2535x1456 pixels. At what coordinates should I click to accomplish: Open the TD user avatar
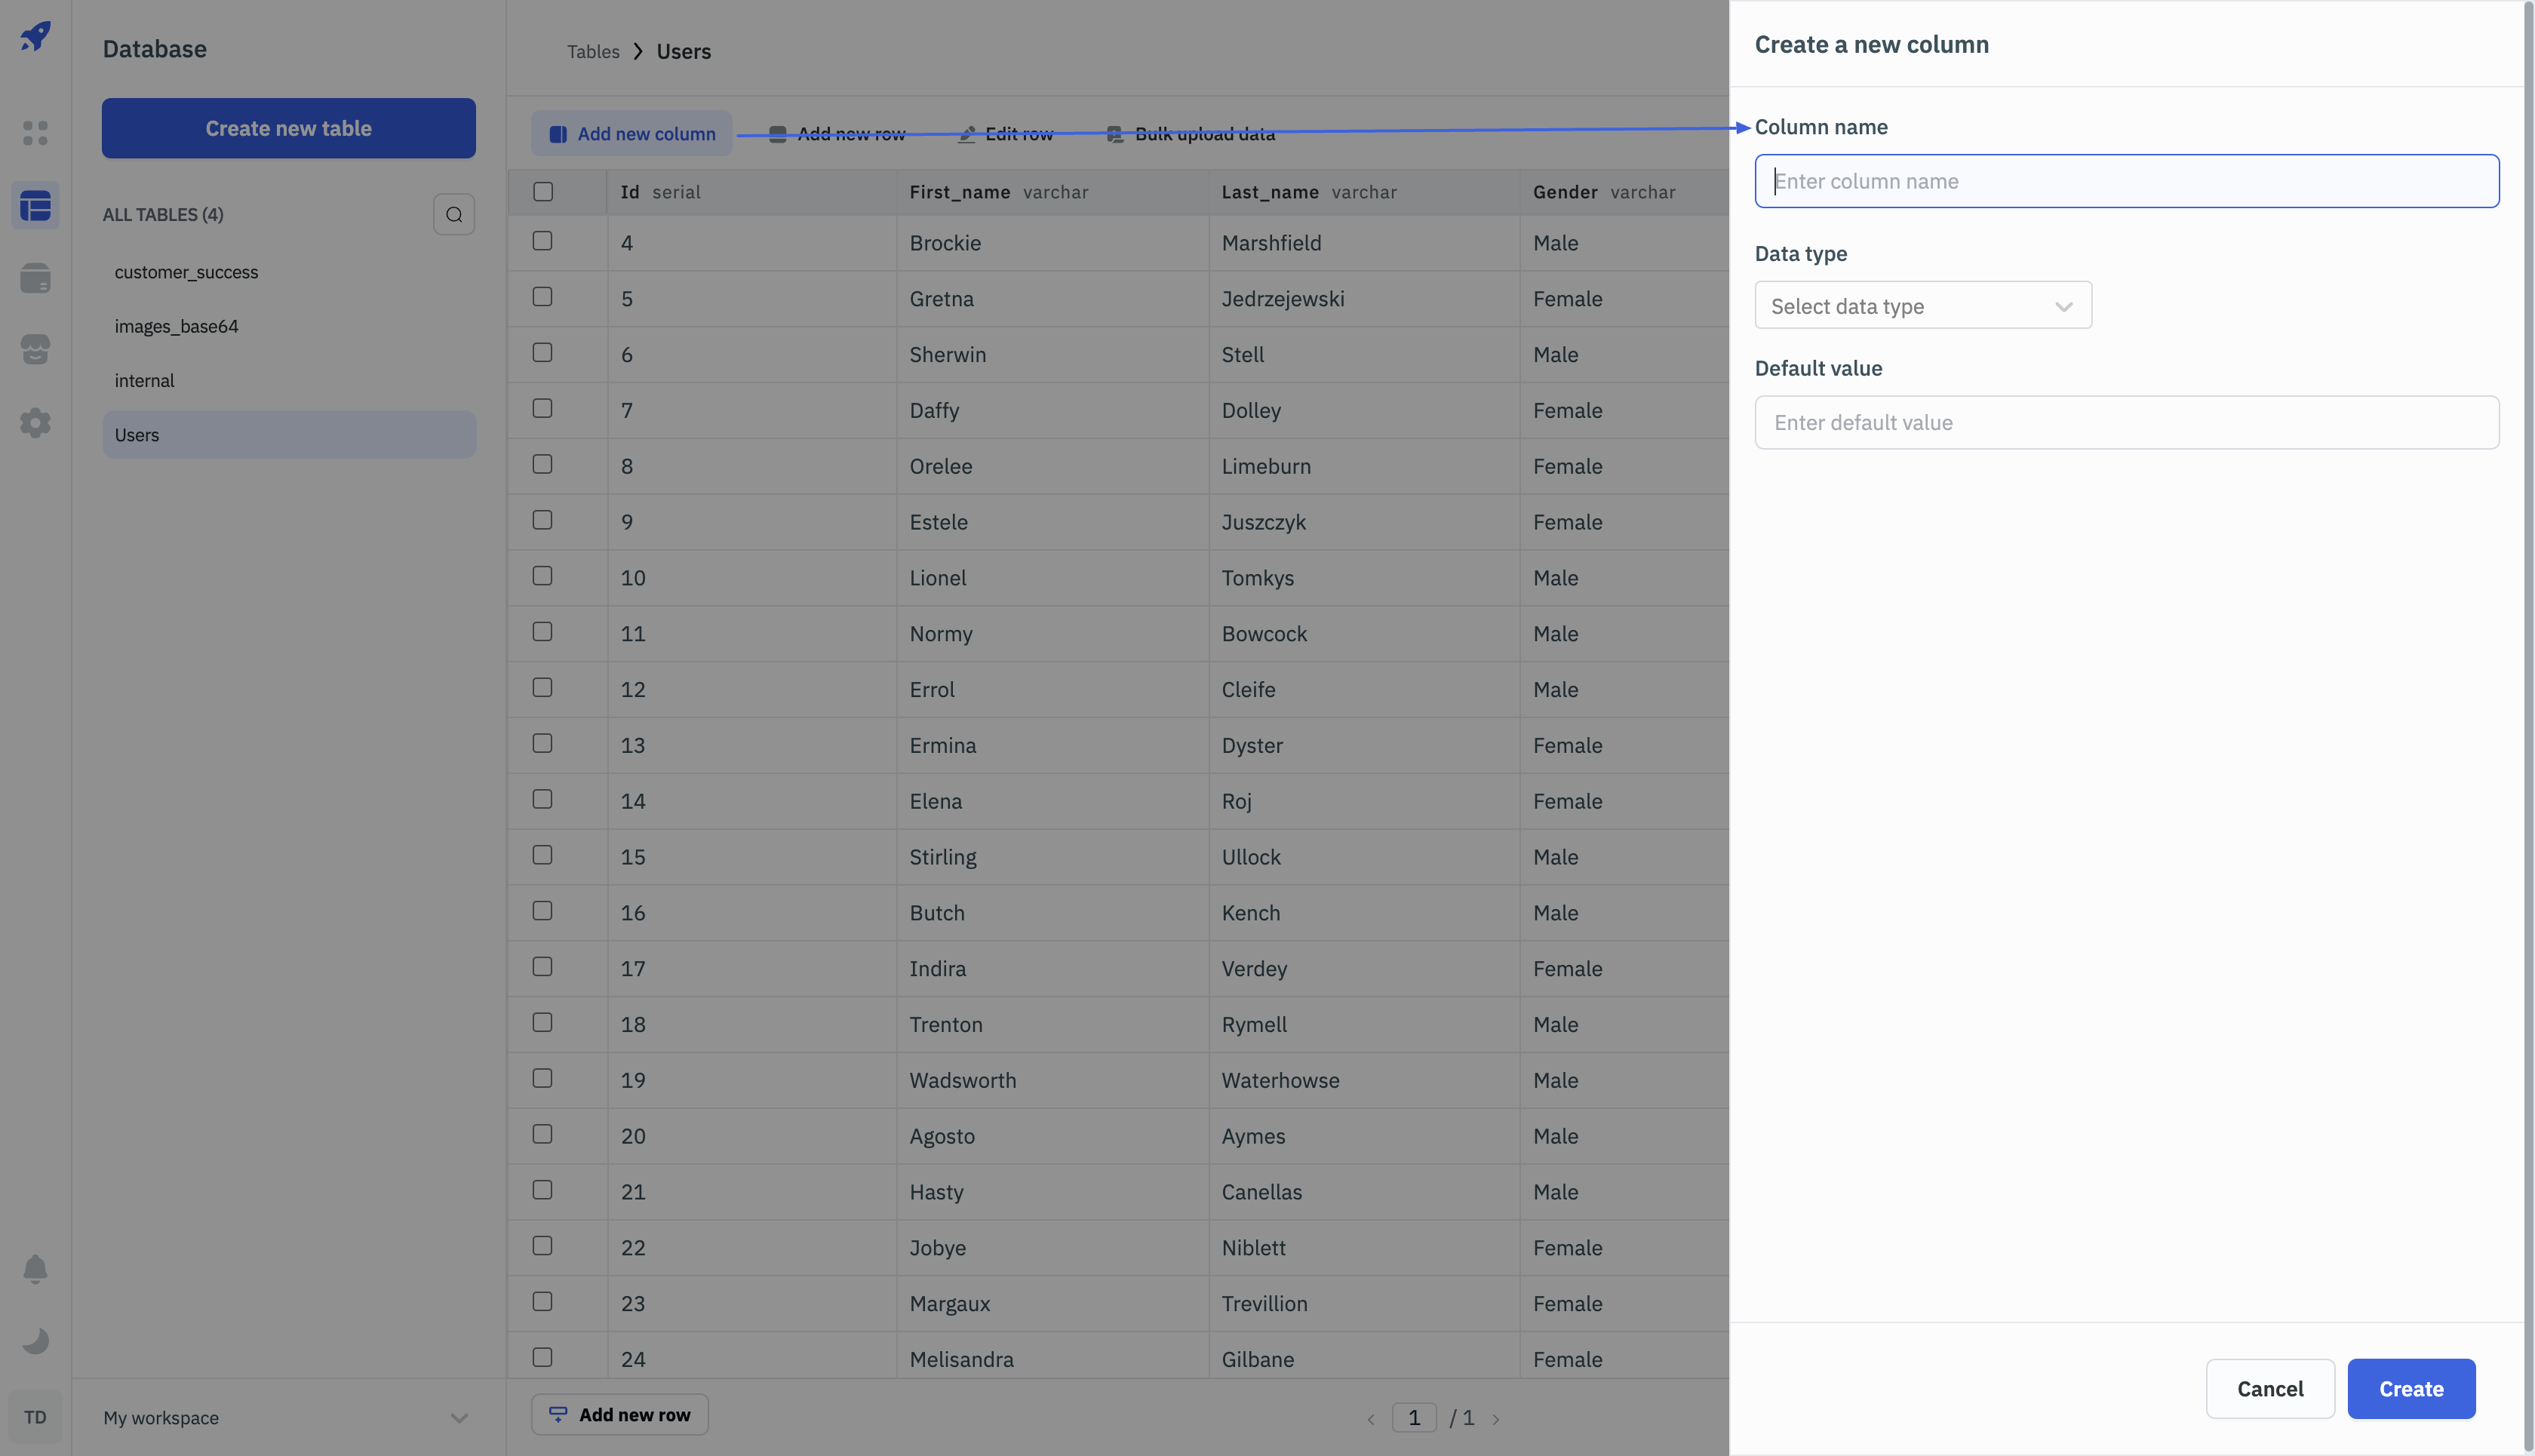[35, 1416]
